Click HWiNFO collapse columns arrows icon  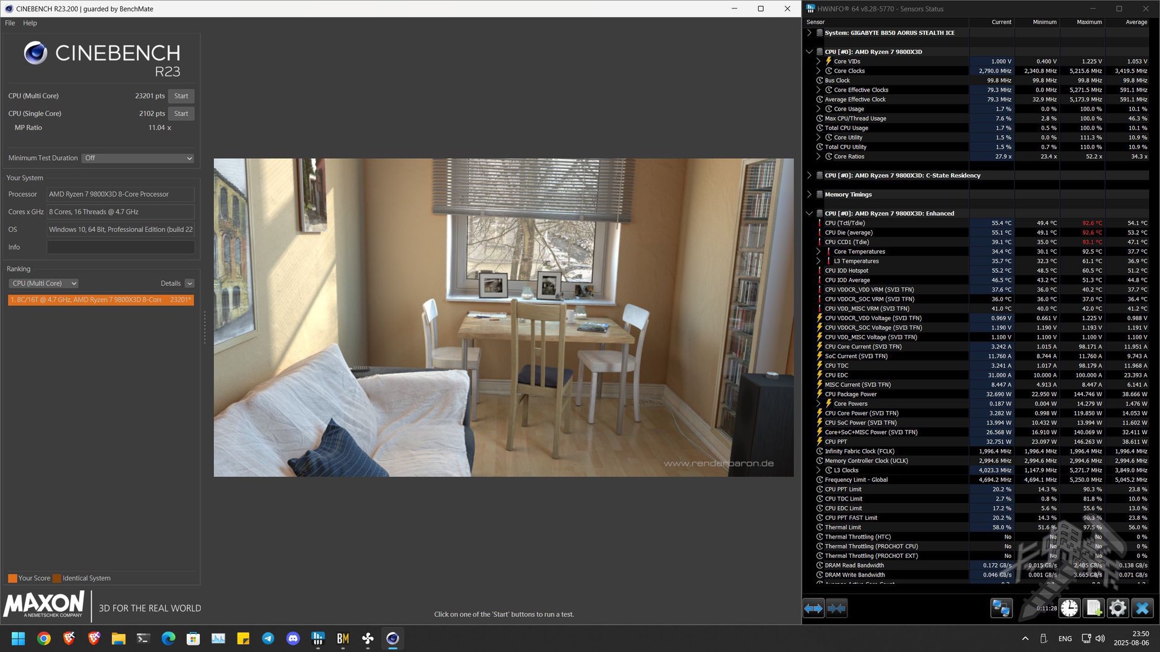coord(837,608)
